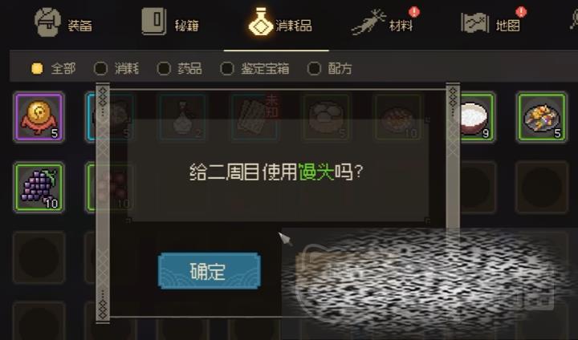Viewport: 578px width, 340px height.
Task: Click the 确定 confirm button
Action: tap(209, 271)
